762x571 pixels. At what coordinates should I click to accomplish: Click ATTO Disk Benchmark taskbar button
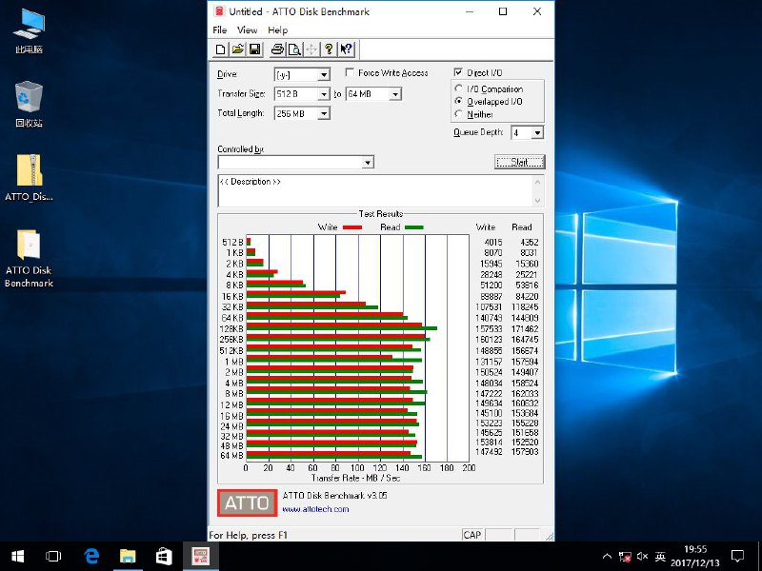pos(200,556)
